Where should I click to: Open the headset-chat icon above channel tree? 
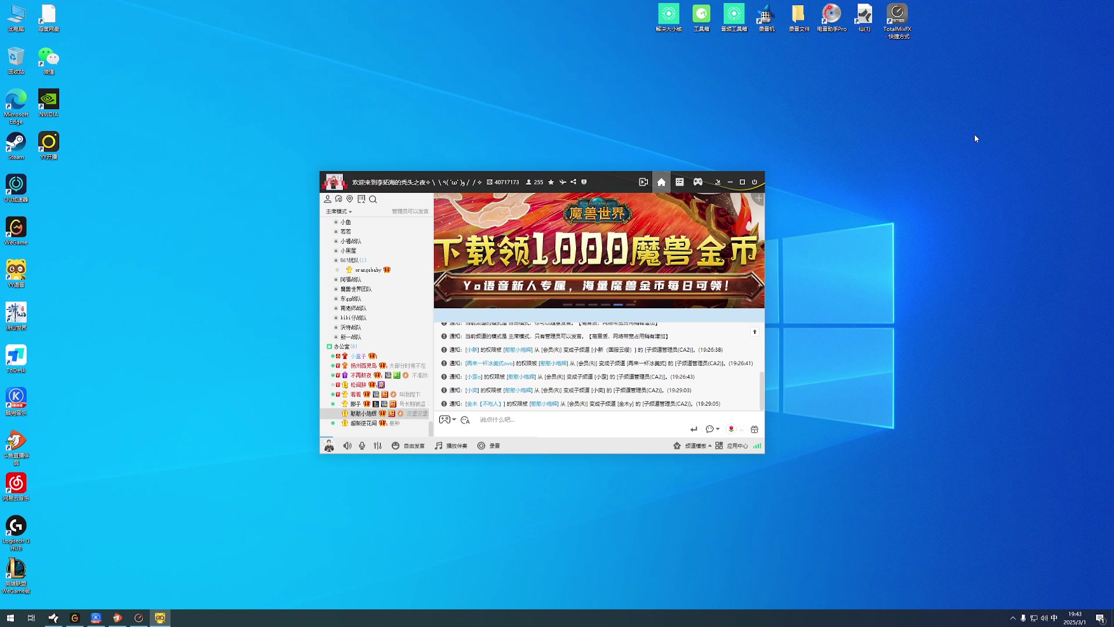pos(339,199)
